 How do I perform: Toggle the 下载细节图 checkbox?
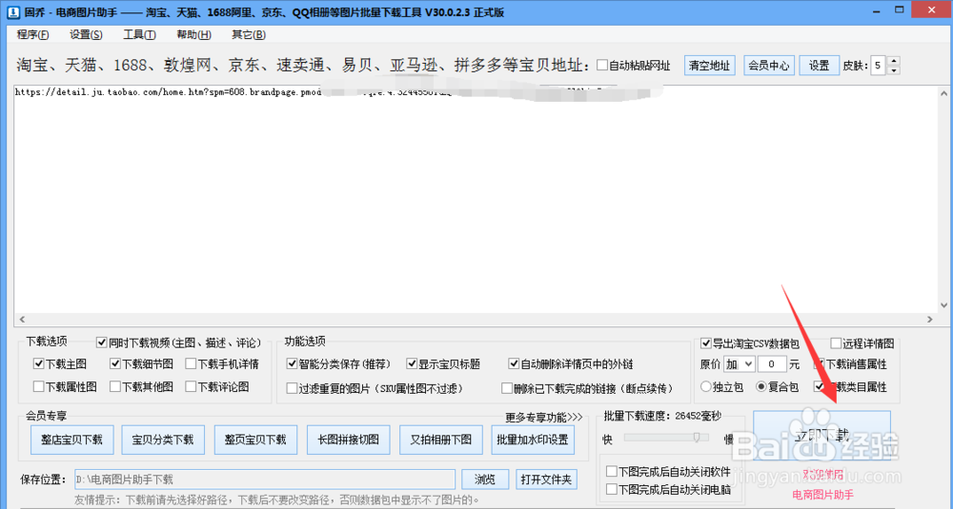tap(115, 364)
